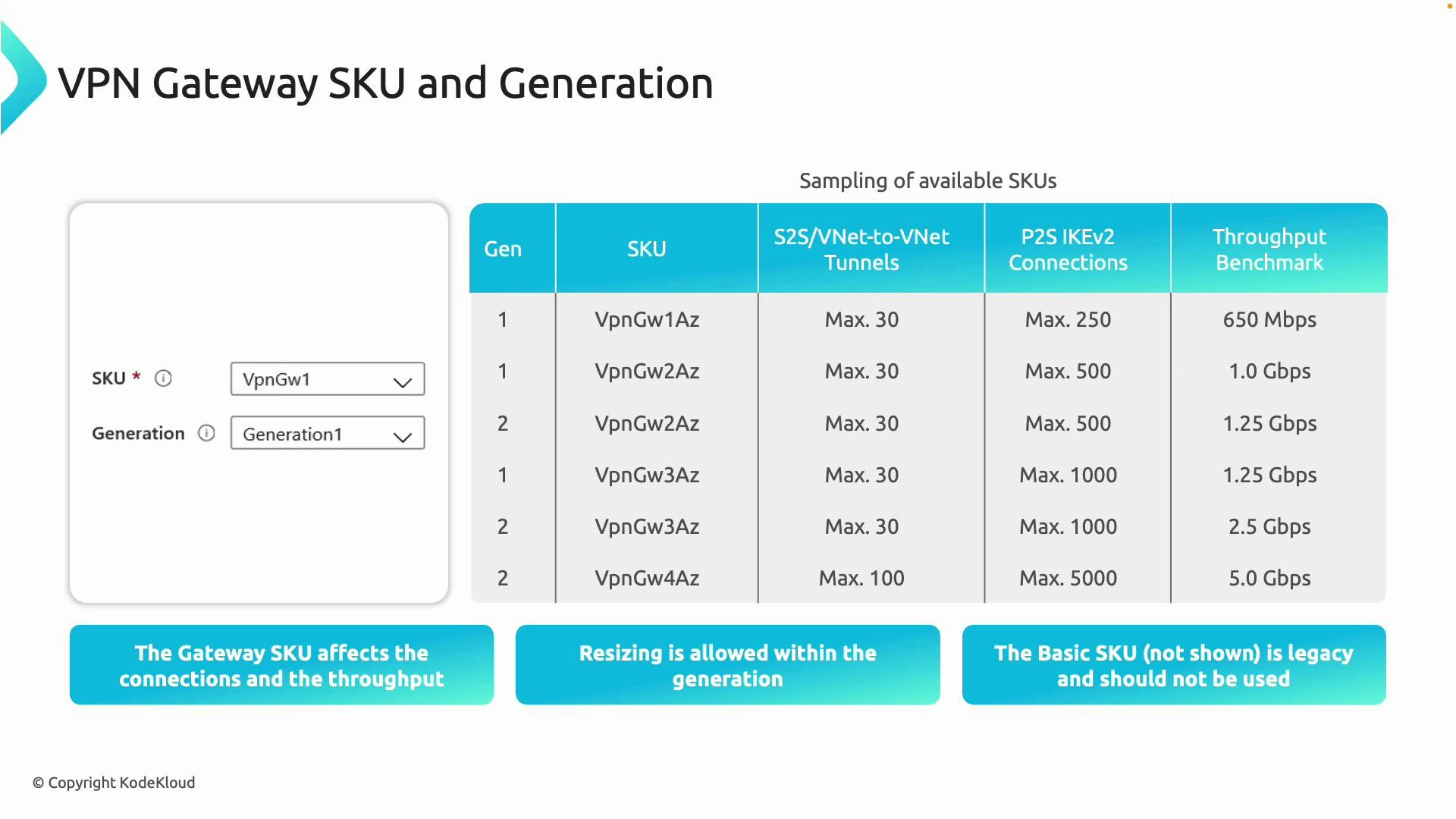The width and height of the screenshot is (1456, 819).
Task: Click the Gateway SKU affects connections banner
Action: [281, 665]
